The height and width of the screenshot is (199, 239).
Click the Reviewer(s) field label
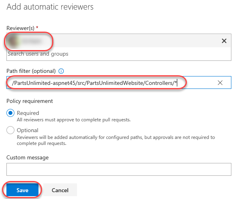click(20, 28)
